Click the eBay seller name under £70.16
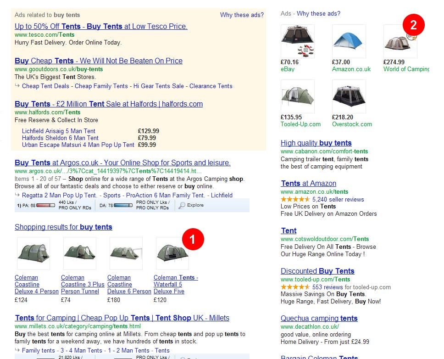 click(288, 69)
